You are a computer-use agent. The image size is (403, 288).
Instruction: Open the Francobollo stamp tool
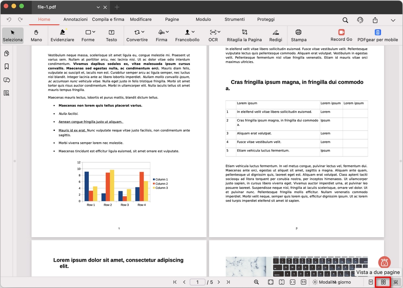(187, 35)
